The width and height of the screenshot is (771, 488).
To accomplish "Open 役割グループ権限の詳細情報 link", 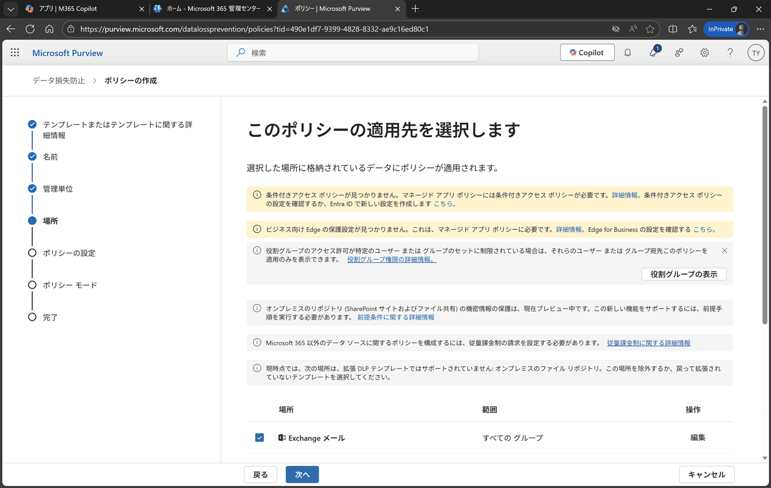I will [392, 259].
